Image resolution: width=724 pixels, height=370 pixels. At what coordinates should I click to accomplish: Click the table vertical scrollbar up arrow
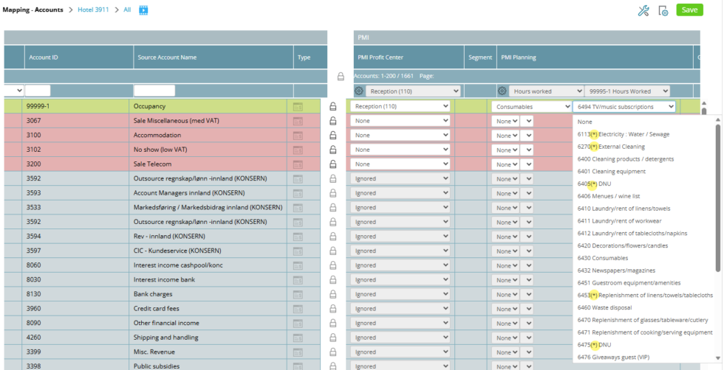703,104
